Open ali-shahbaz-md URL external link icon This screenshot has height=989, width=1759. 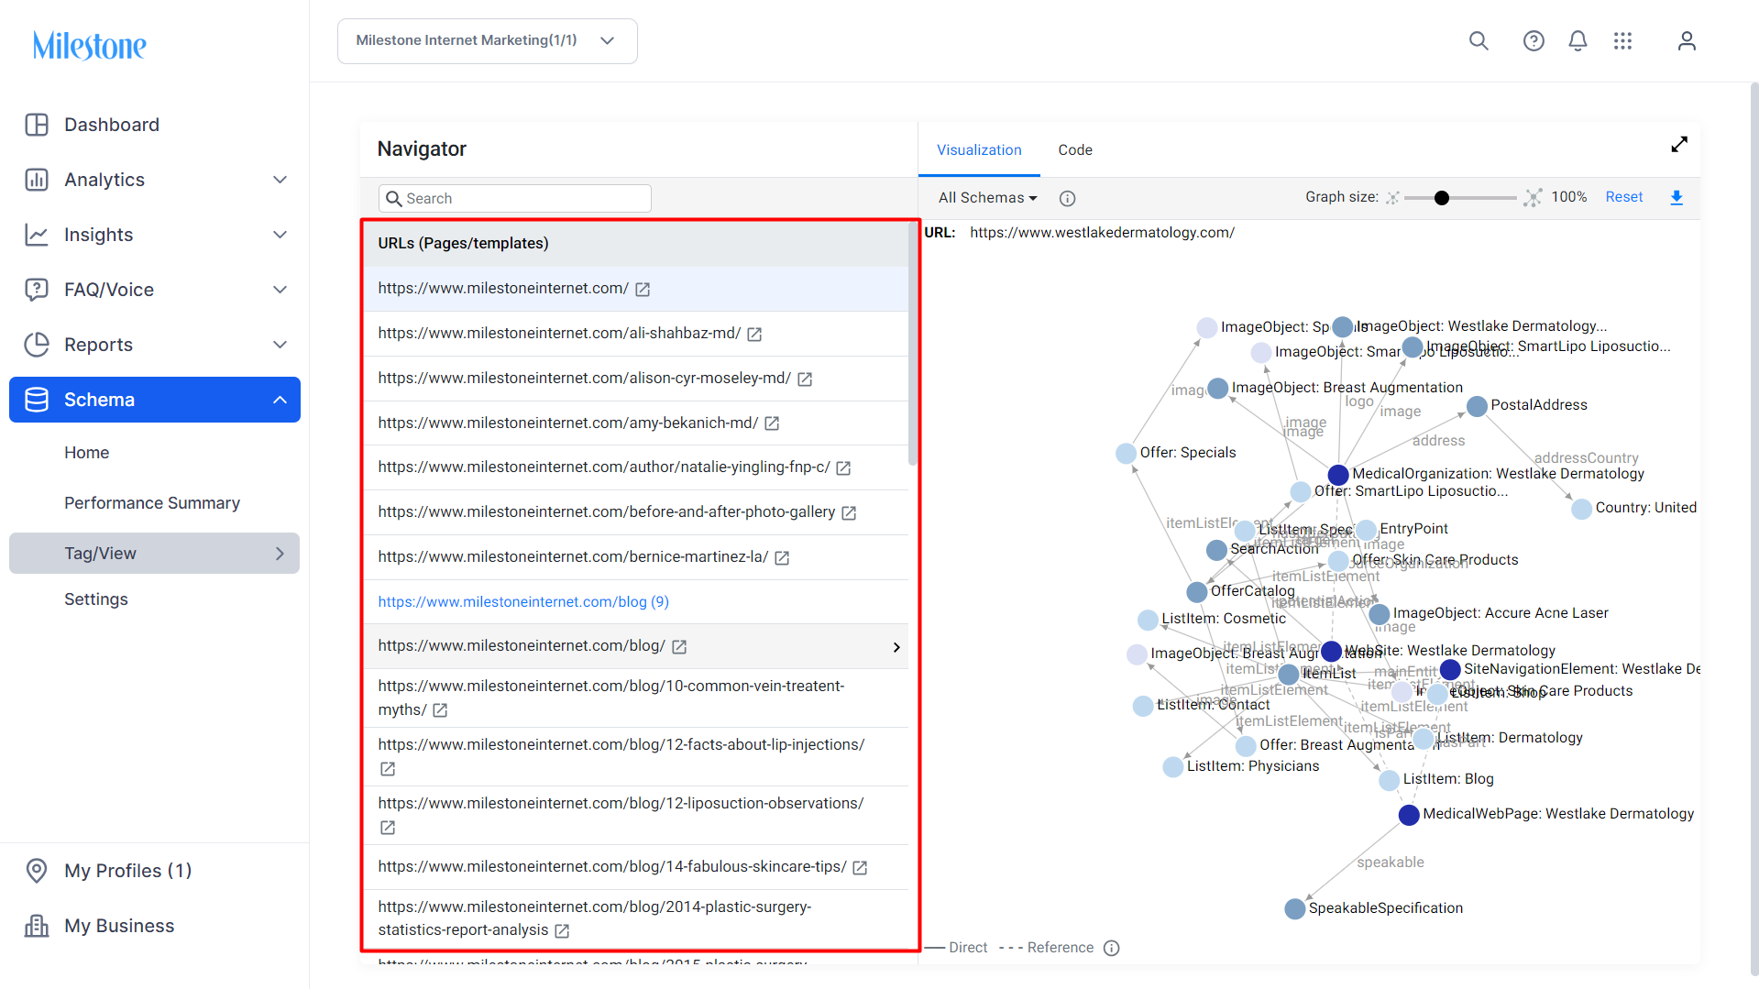(754, 335)
